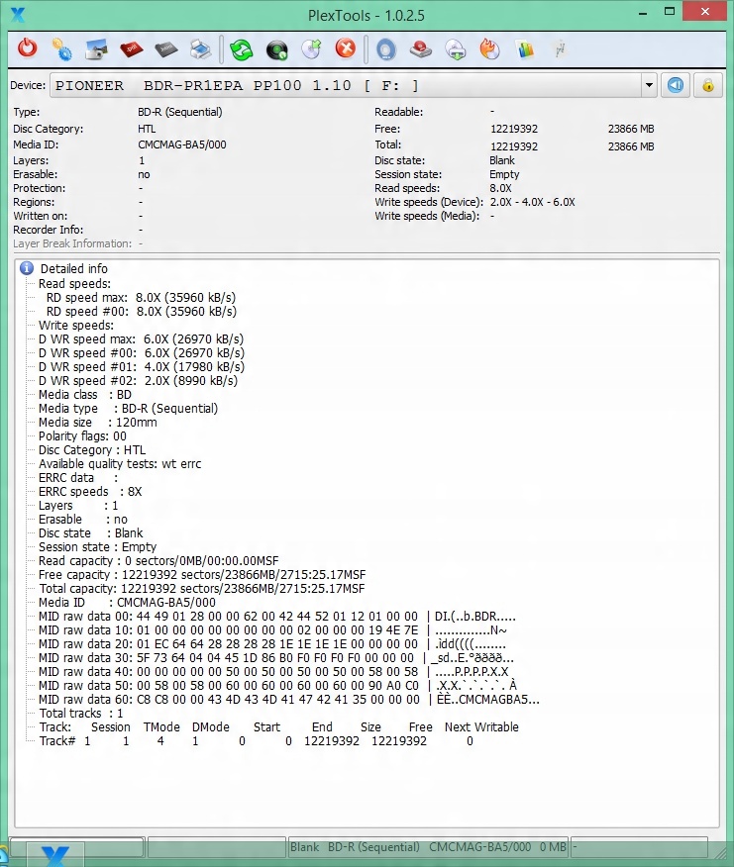Click the bar chart graph icon

click(525, 48)
